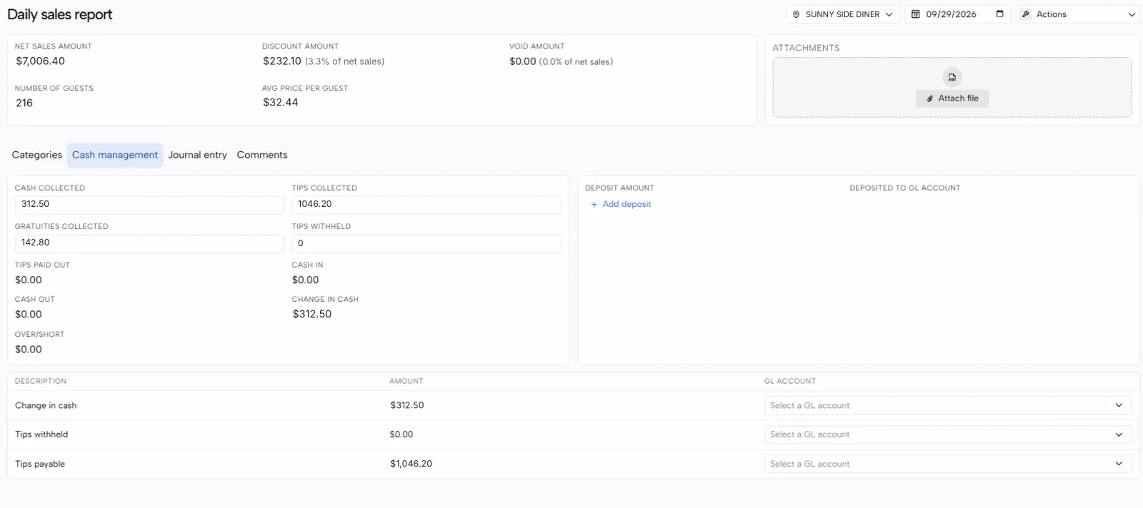Click the DESCRIPTION table column header
This screenshot has height=508, width=1143.
41,381
